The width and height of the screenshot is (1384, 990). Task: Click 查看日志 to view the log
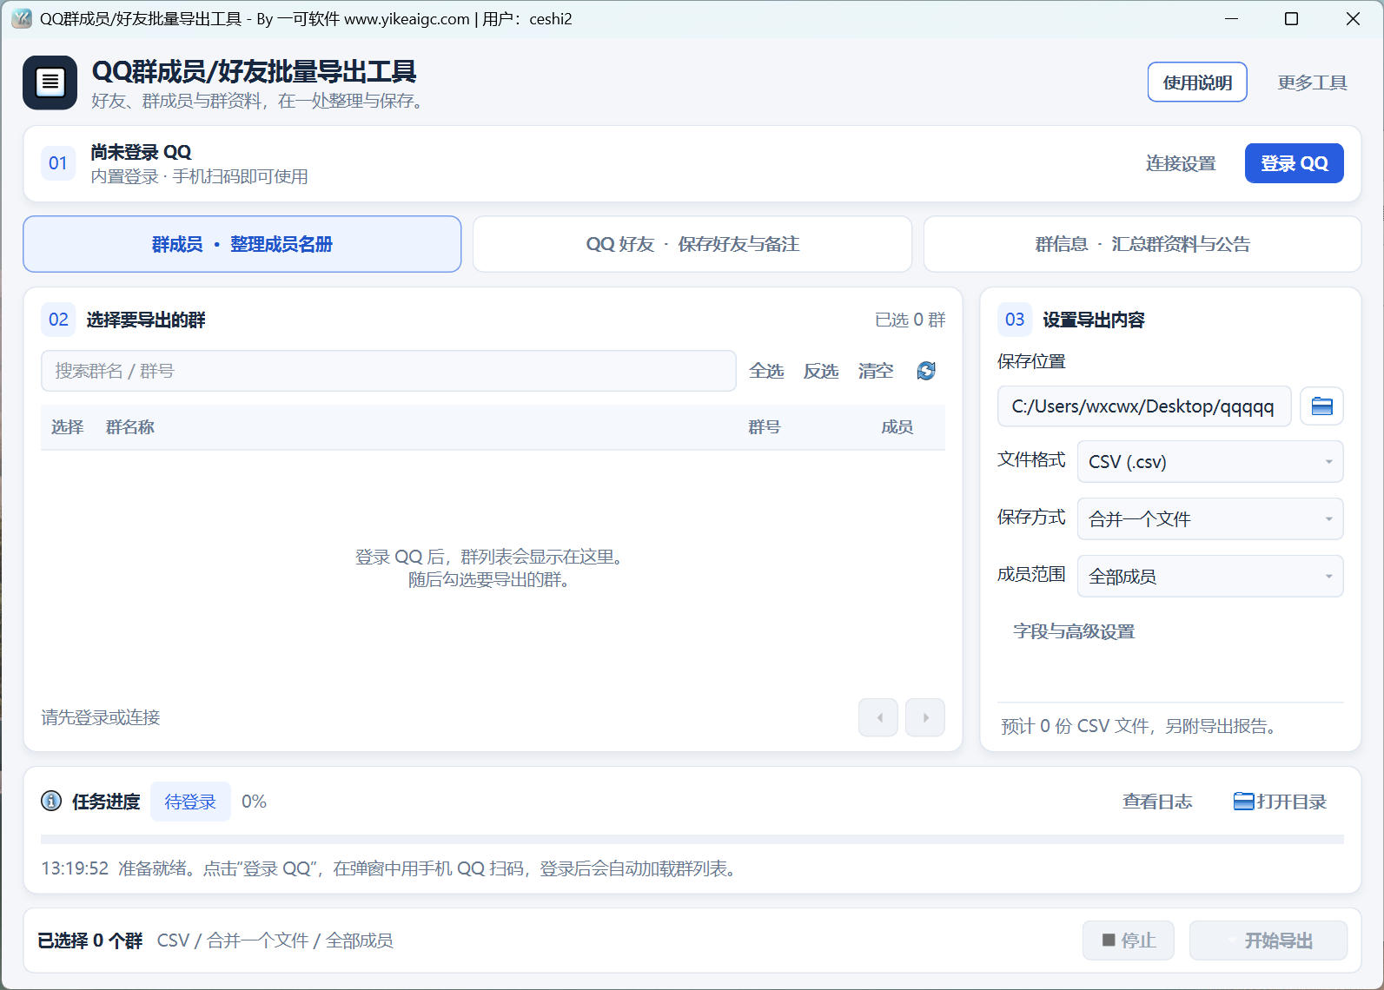point(1157,802)
